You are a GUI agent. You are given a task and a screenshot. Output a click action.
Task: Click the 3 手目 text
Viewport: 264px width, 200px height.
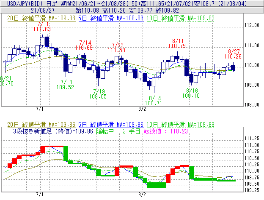pyautogui.click(x=131, y=131)
